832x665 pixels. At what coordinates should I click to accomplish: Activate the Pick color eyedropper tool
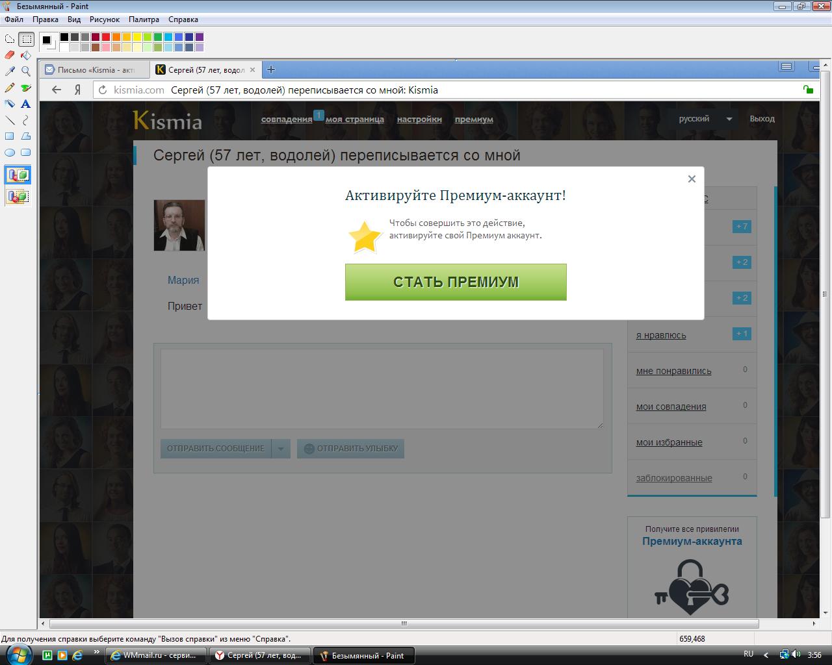coord(10,71)
